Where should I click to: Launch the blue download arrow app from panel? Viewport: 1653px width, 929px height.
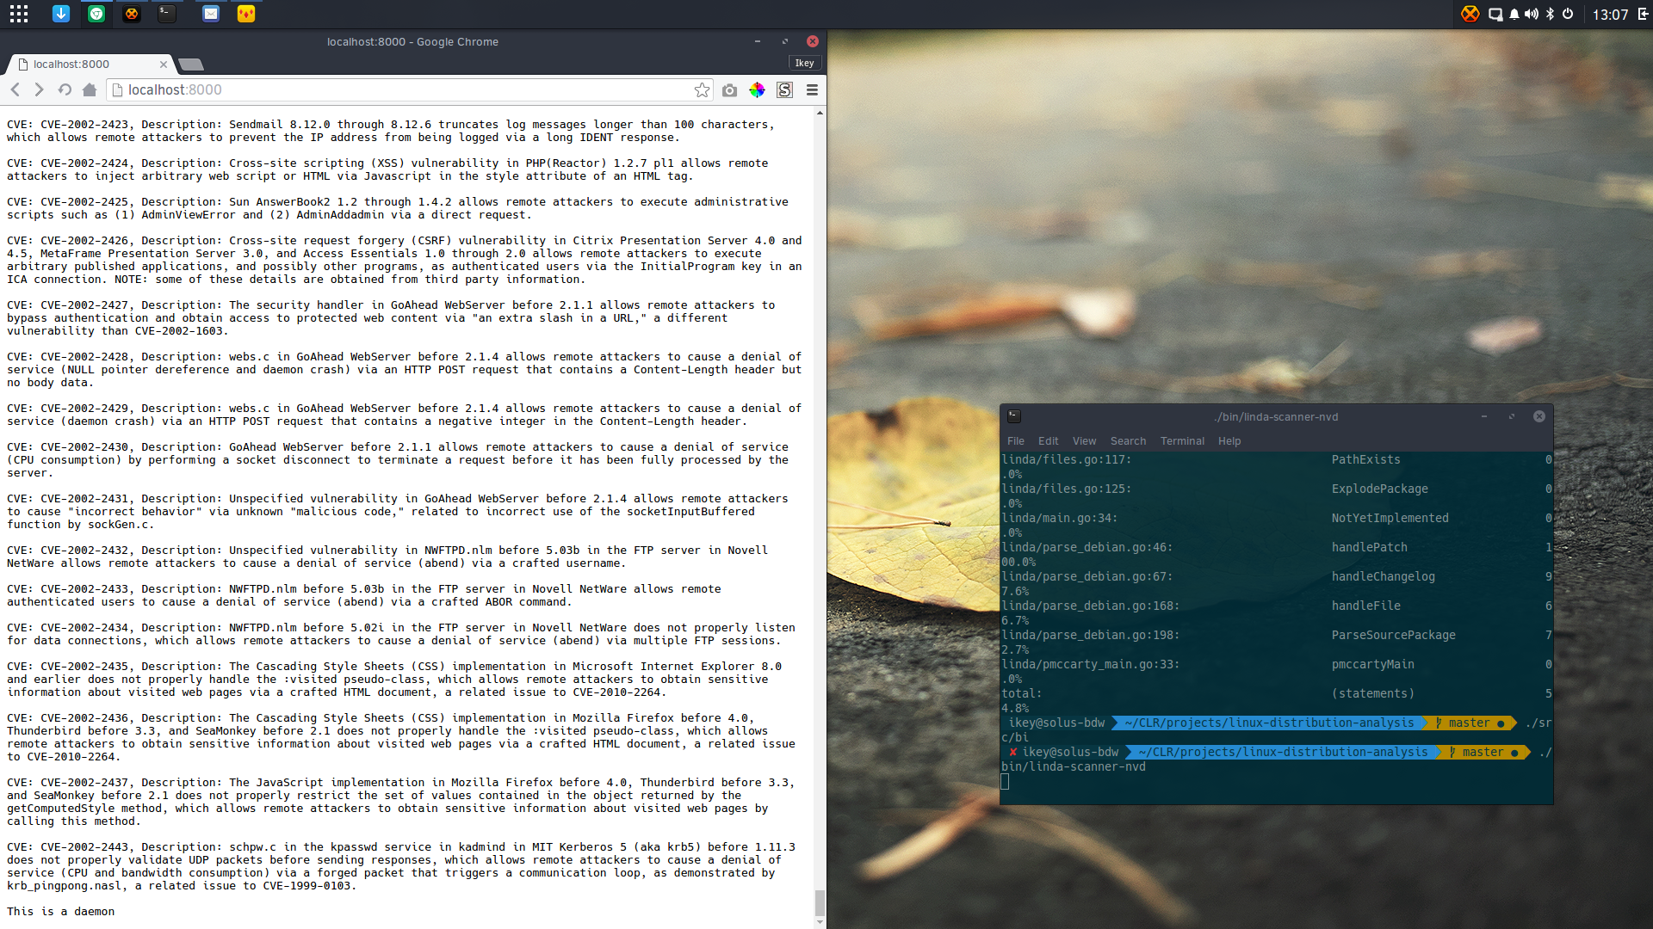(61, 14)
